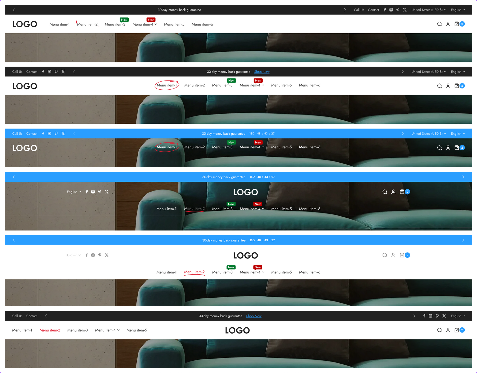Screen dimensions: 477x373
Task: Click white X icon beside English over sofa image
Action: (107, 192)
